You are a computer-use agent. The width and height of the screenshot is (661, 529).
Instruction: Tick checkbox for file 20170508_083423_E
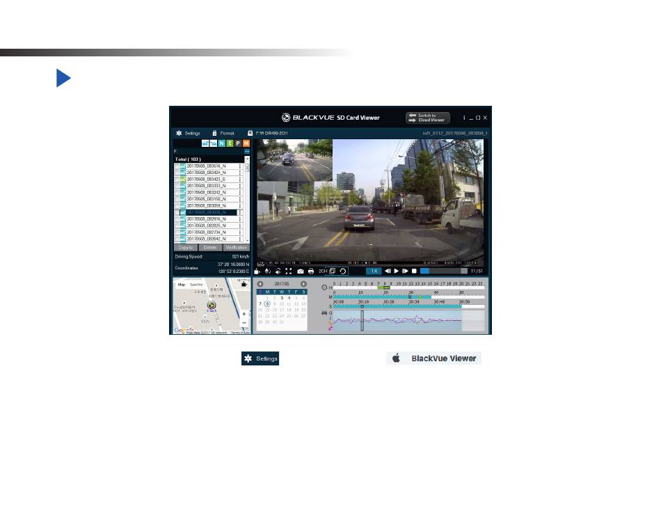click(177, 180)
